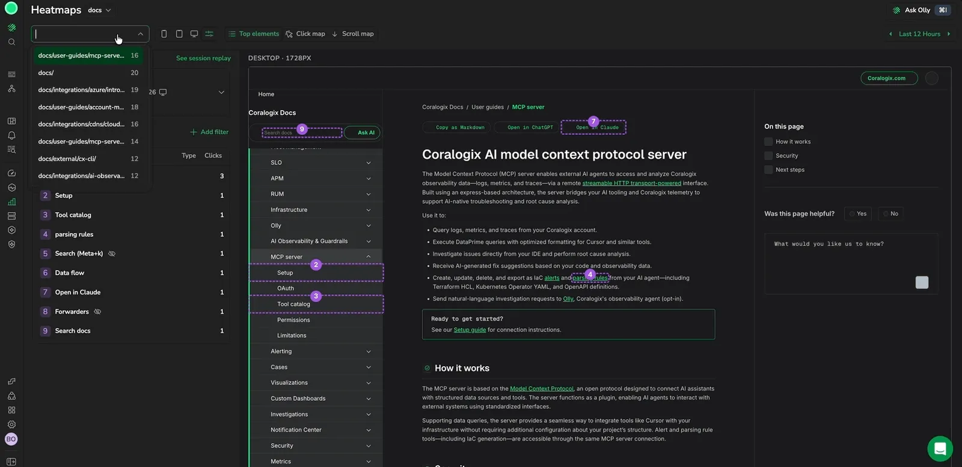
Task: Select the mobile phone device view icon
Action: (x=164, y=34)
